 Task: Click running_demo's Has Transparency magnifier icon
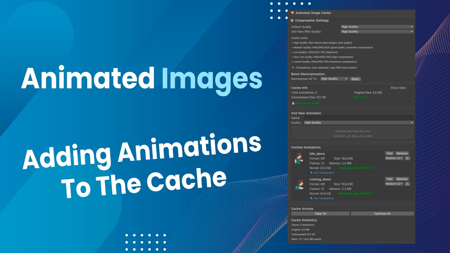coord(311,198)
